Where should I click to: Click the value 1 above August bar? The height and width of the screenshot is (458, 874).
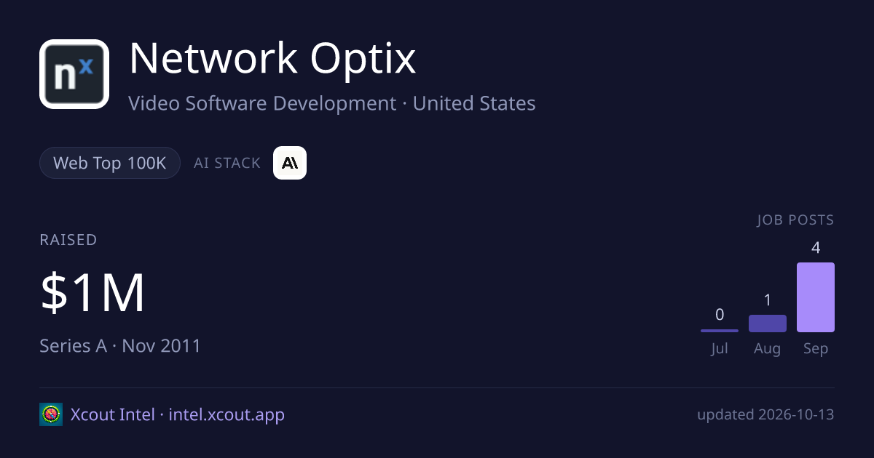click(x=768, y=300)
